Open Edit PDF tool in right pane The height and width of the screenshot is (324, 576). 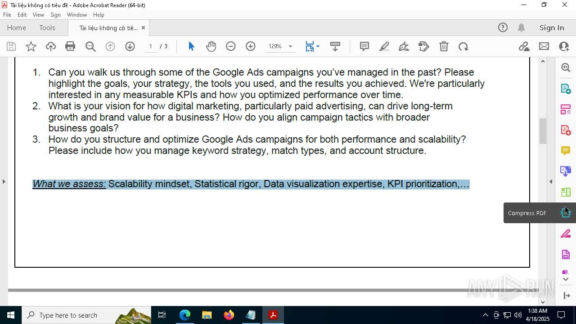[566, 109]
